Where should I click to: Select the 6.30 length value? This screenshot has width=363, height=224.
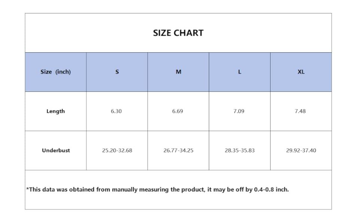pos(116,111)
